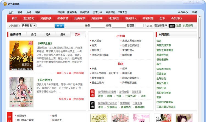Viewport: 206px width, 122px height.
Task: Click 刷新 refresh in toolbar
Action: coord(38,12)
